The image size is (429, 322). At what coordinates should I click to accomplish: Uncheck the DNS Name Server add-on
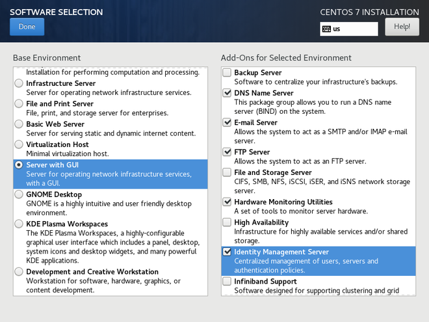[227, 93]
